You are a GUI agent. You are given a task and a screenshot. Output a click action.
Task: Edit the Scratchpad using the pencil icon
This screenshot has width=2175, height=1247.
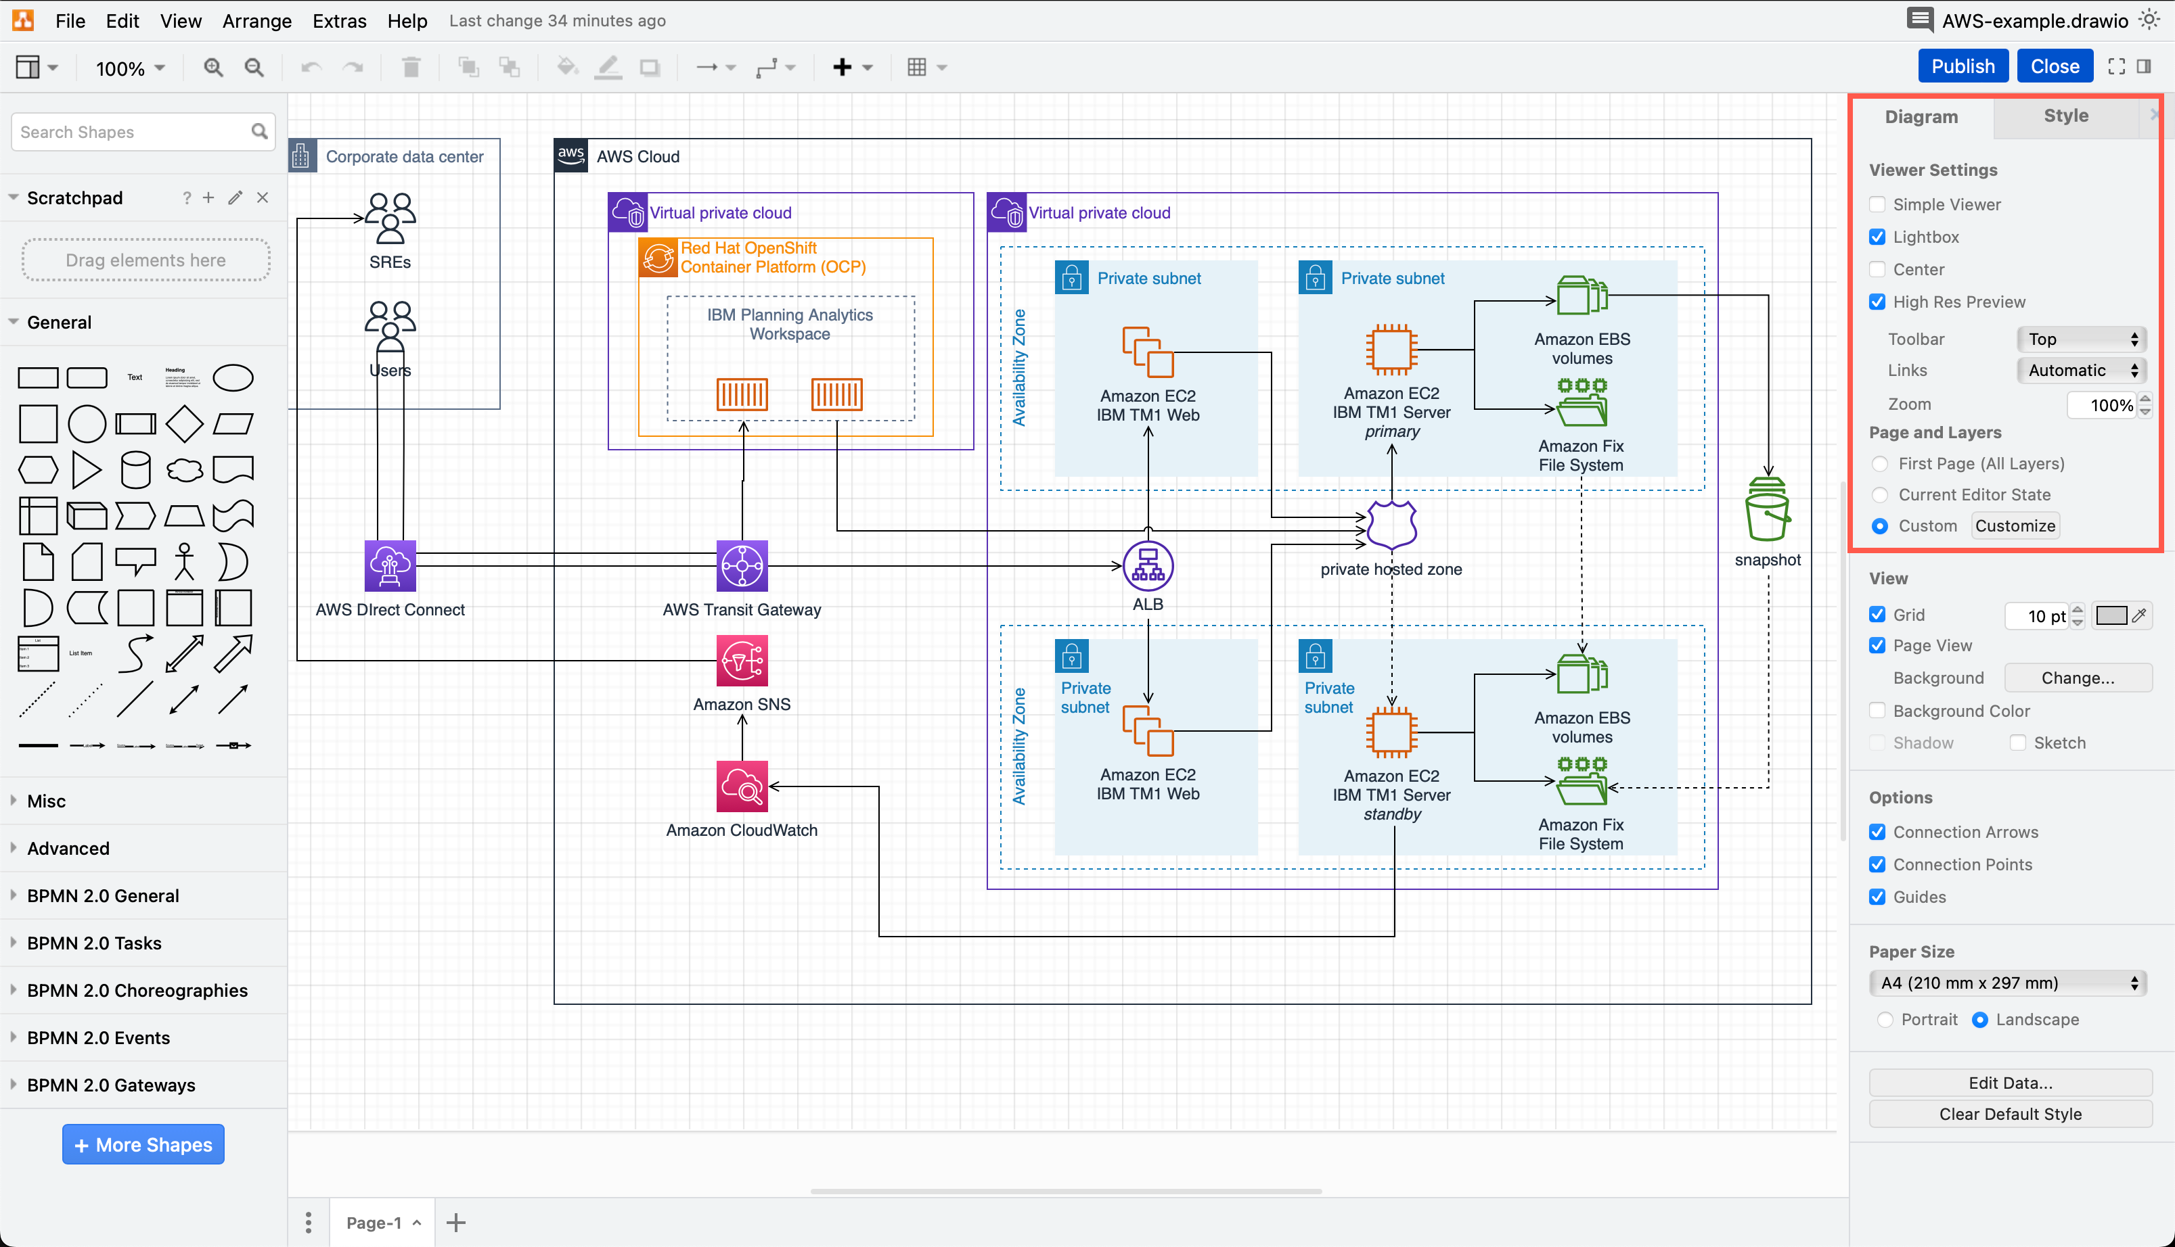pyautogui.click(x=235, y=197)
